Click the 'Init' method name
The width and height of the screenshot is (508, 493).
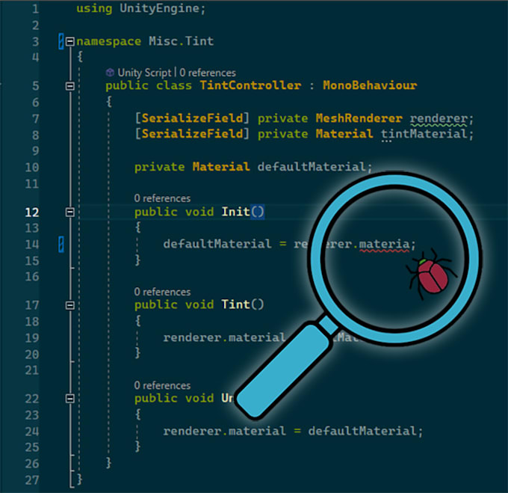[x=236, y=212]
